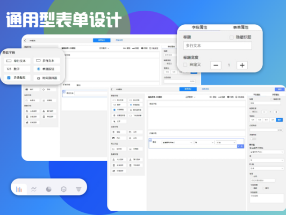Open the middle city dropdown in front window's selected row
The height and width of the screenshot is (215, 286).
[204, 142]
